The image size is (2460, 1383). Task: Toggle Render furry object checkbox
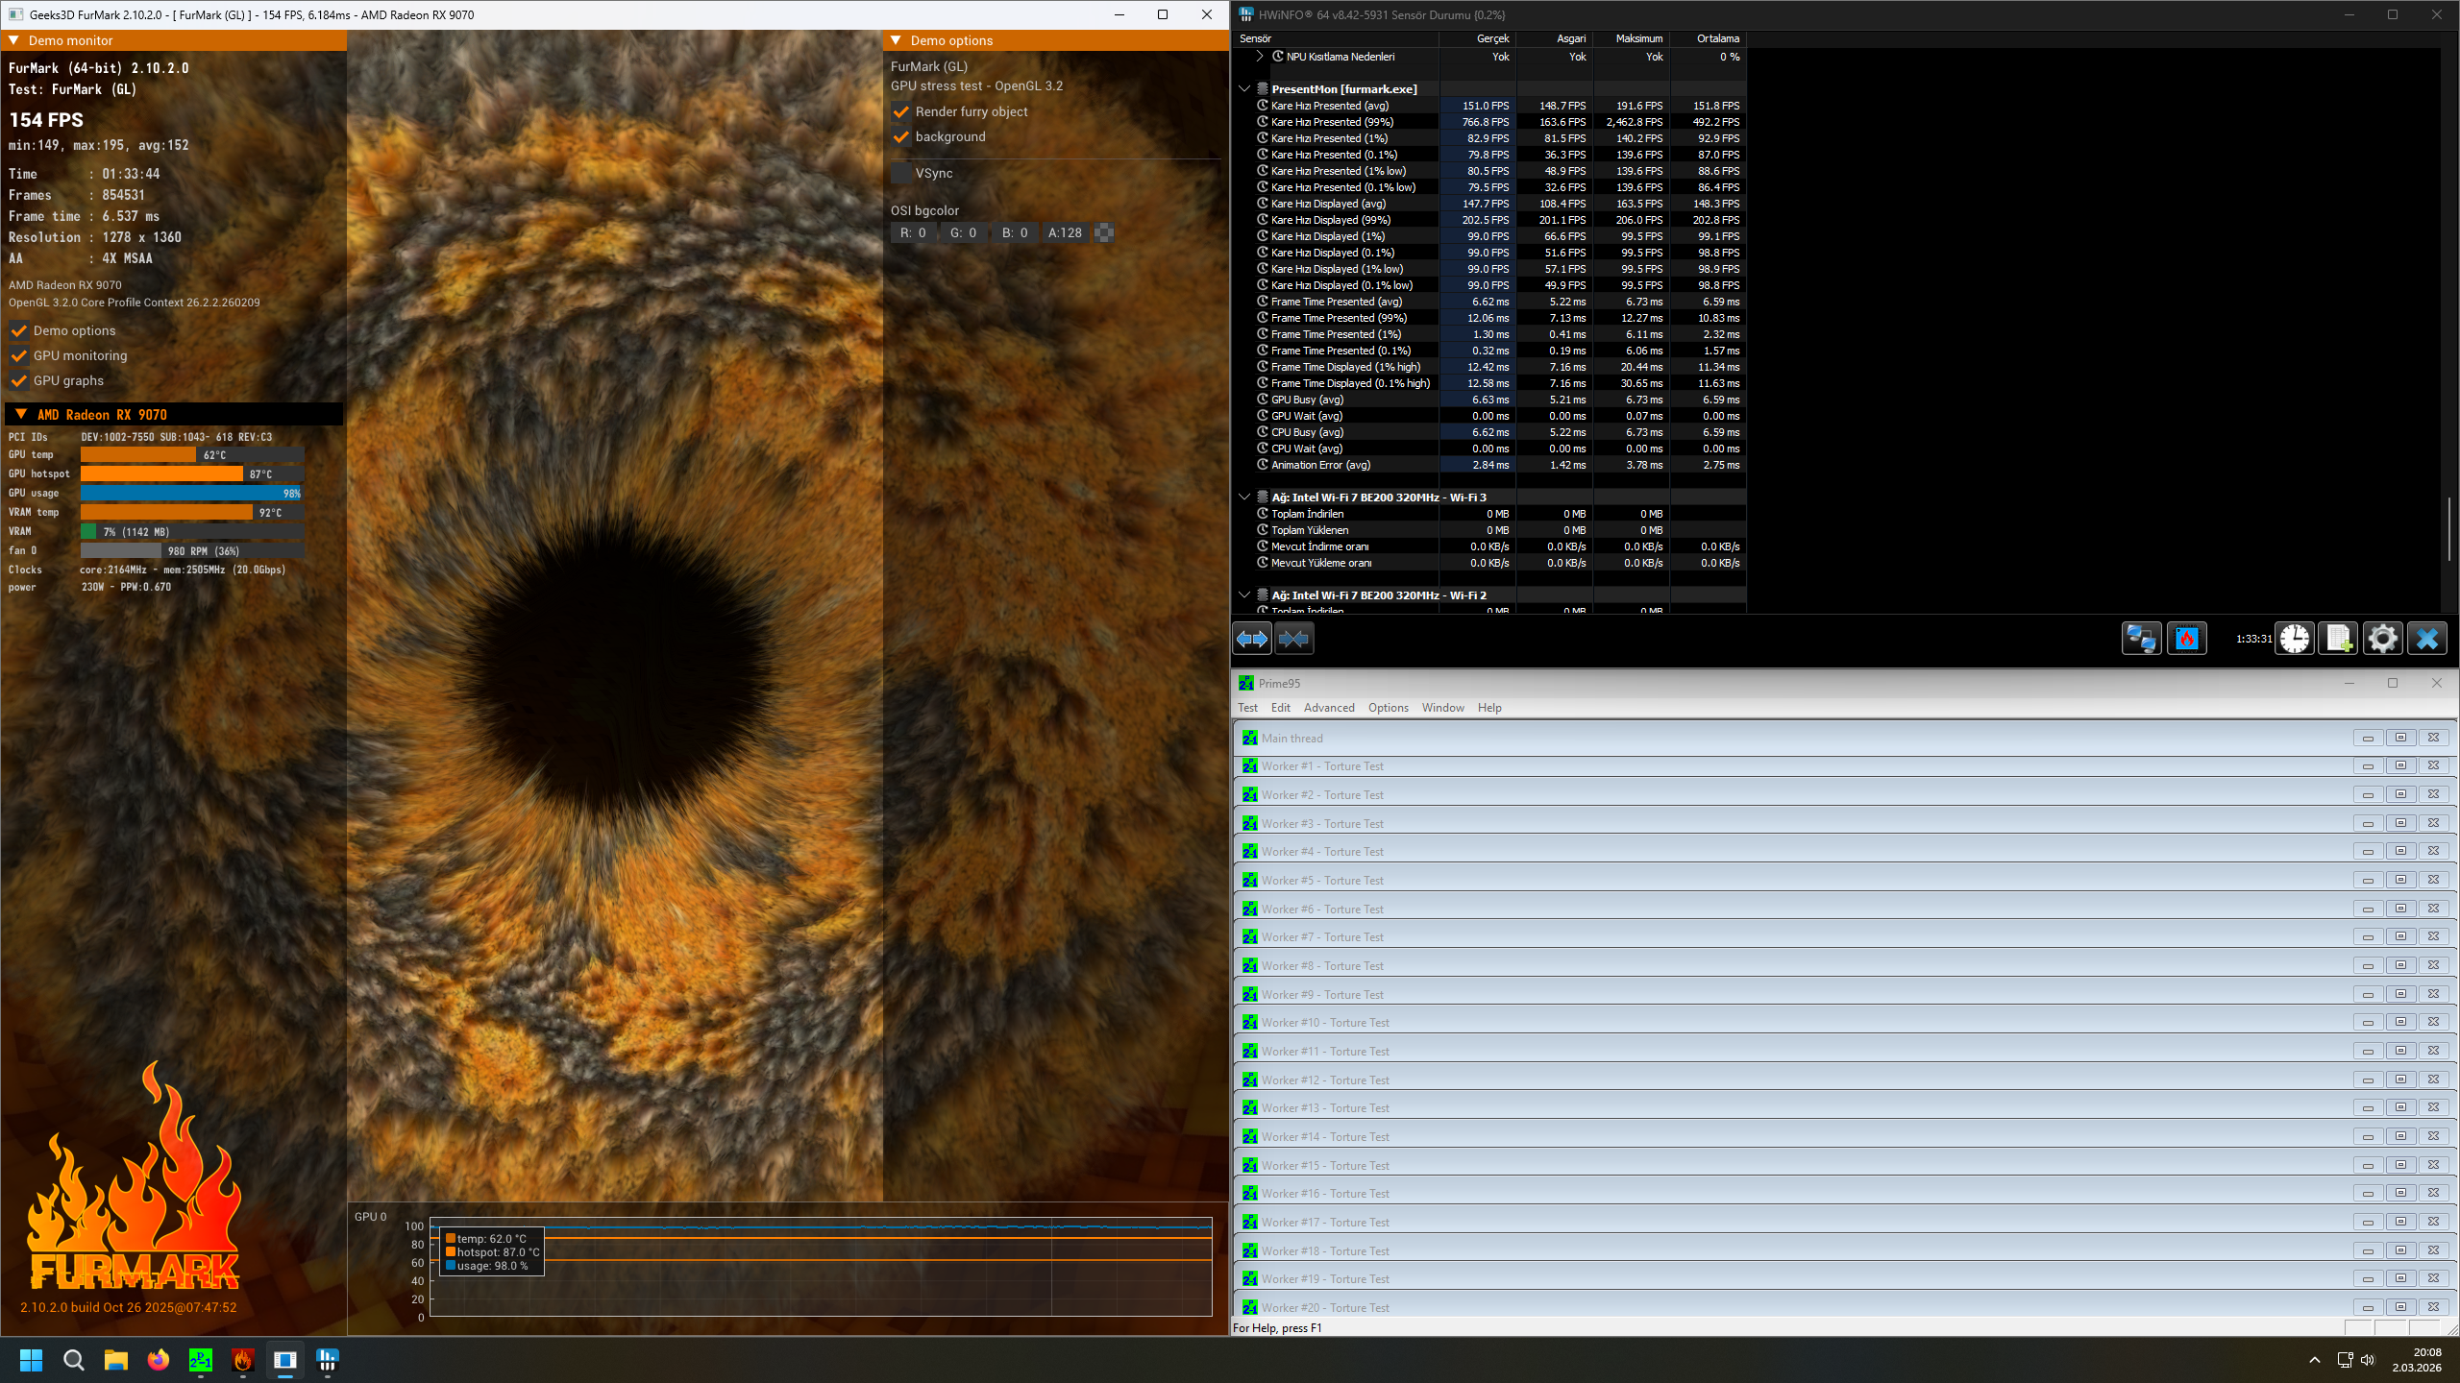[x=901, y=112]
